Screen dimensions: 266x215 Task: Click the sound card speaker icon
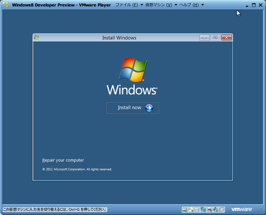215,210
